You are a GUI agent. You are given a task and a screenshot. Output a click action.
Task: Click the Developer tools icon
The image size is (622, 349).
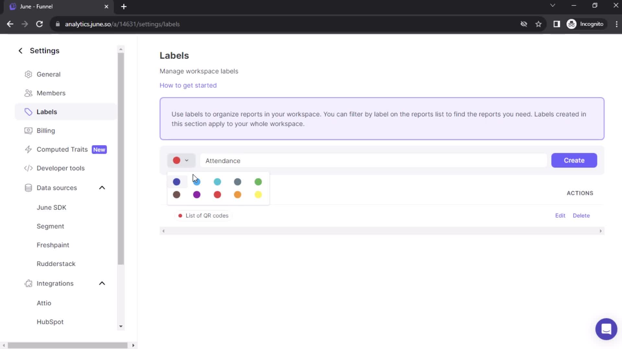pos(28,168)
